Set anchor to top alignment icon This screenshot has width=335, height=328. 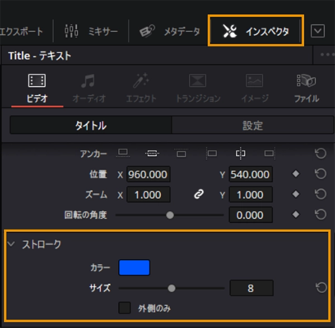click(181, 153)
